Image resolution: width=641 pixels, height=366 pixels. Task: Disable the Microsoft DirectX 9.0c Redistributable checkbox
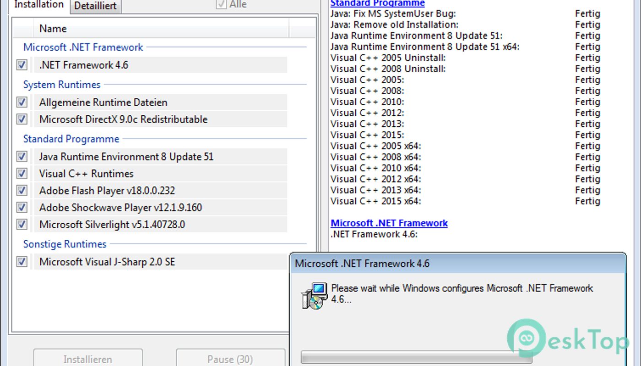[22, 119]
